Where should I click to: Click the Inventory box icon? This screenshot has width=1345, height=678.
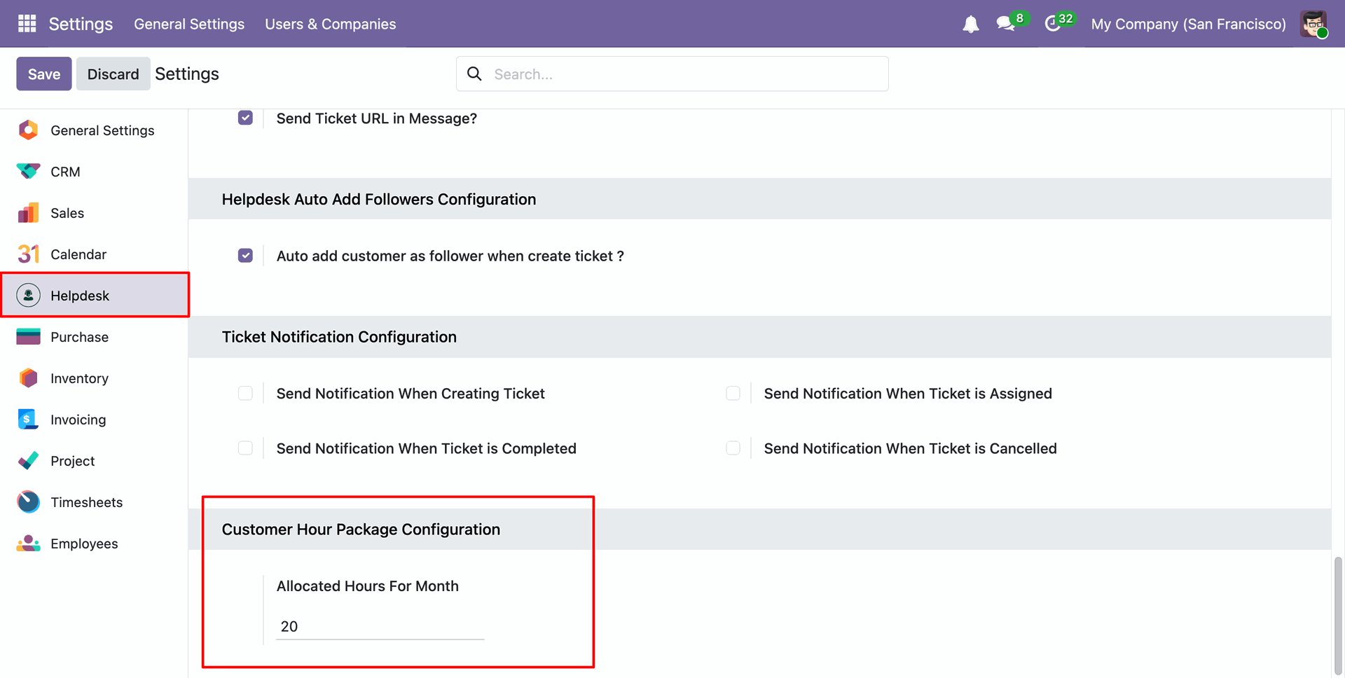[x=28, y=378]
